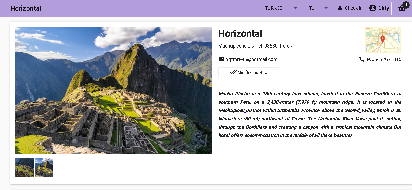Image resolution: width=412 pixels, height=190 pixels.
Task: Select the second Machu Picchu thumbnail
Action: [44, 167]
